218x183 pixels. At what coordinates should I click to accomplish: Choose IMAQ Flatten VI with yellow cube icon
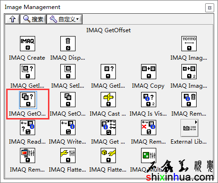pyautogui.click(x=108, y=156)
